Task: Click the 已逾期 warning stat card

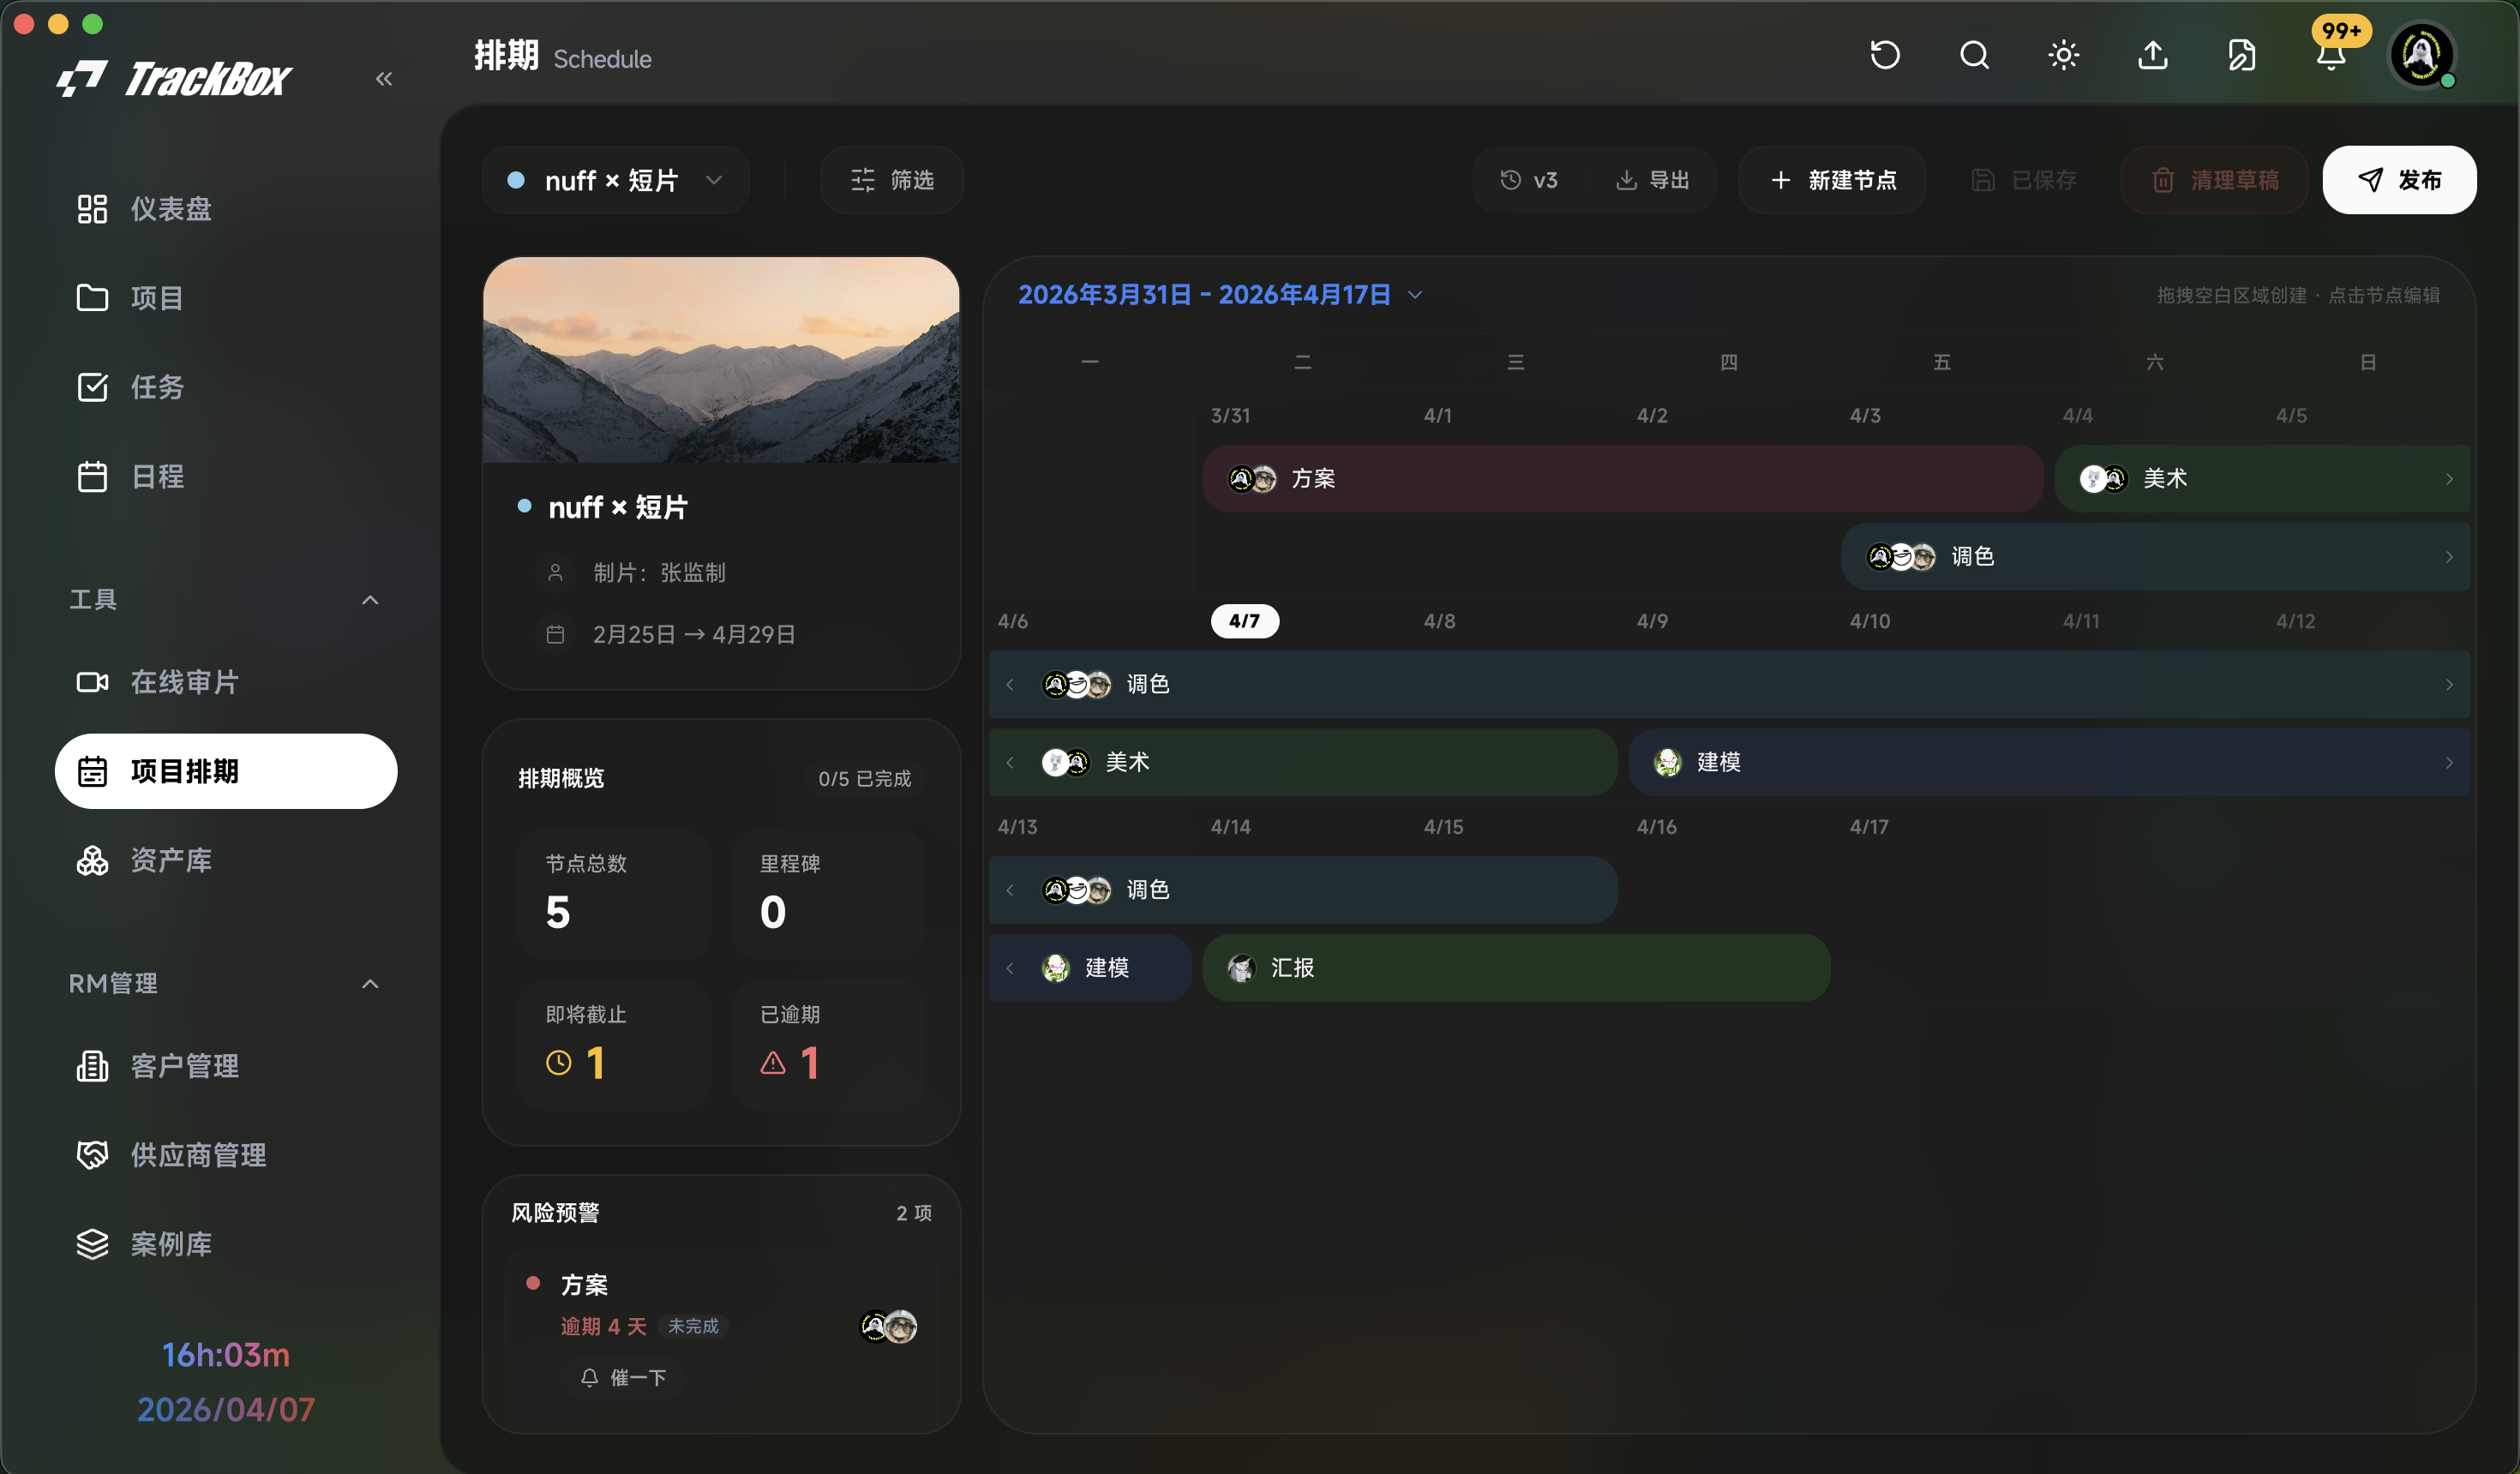Action: pos(828,1046)
